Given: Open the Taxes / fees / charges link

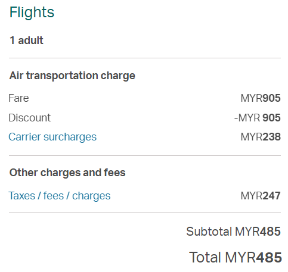Looking at the screenshot, I should [60, 196].
